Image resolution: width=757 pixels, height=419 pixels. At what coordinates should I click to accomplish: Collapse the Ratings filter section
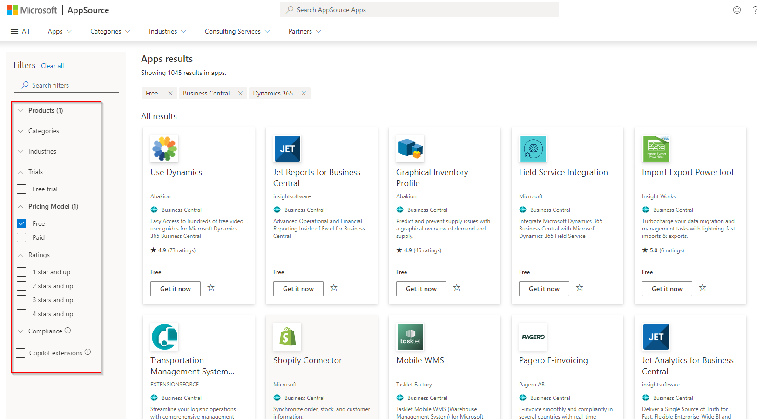pos(34,255)
